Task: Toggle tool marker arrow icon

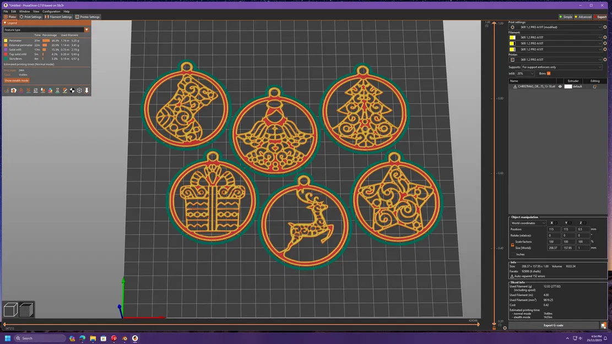Action: click(86, 90)
